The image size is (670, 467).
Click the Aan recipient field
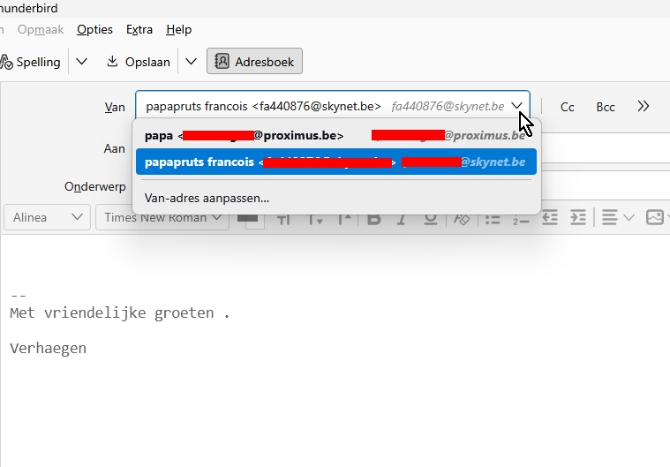(x=606, y=147)
